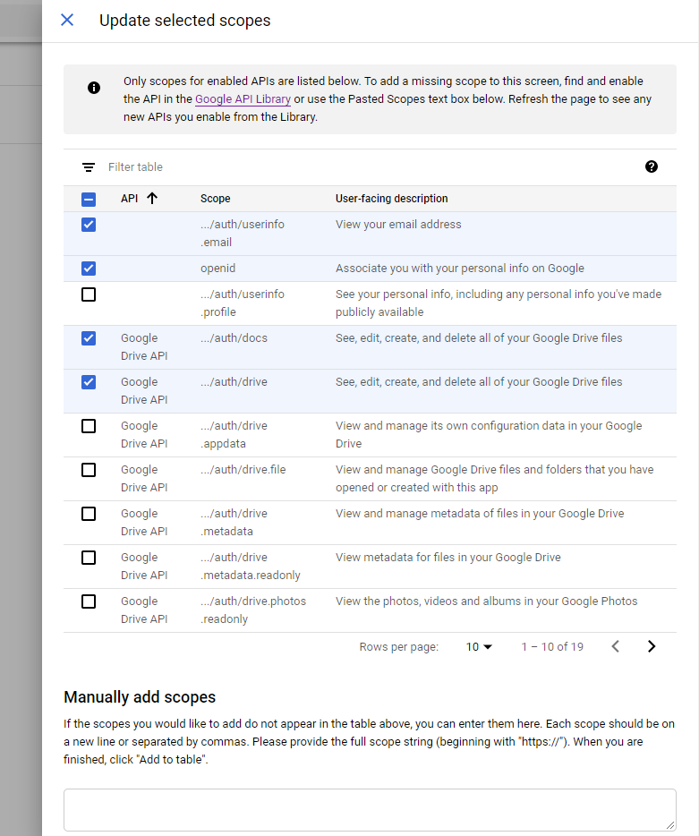Check the userinfo.profile scope checkbox
Image resolution: width=699 pixels, height=836 pixels.
[x=89, y=294]
